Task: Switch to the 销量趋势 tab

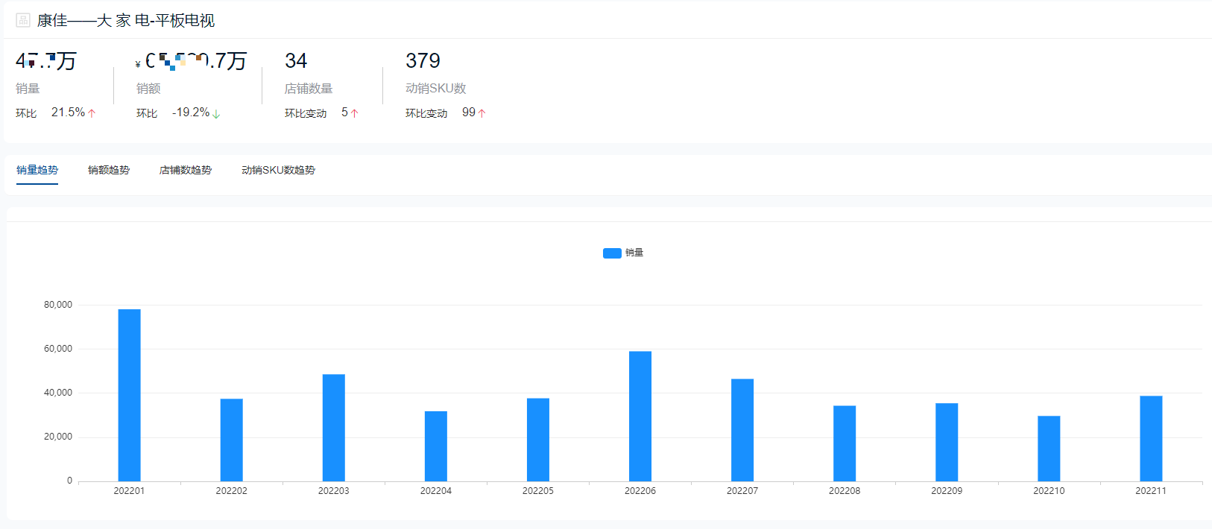Action: click(37, 170)
